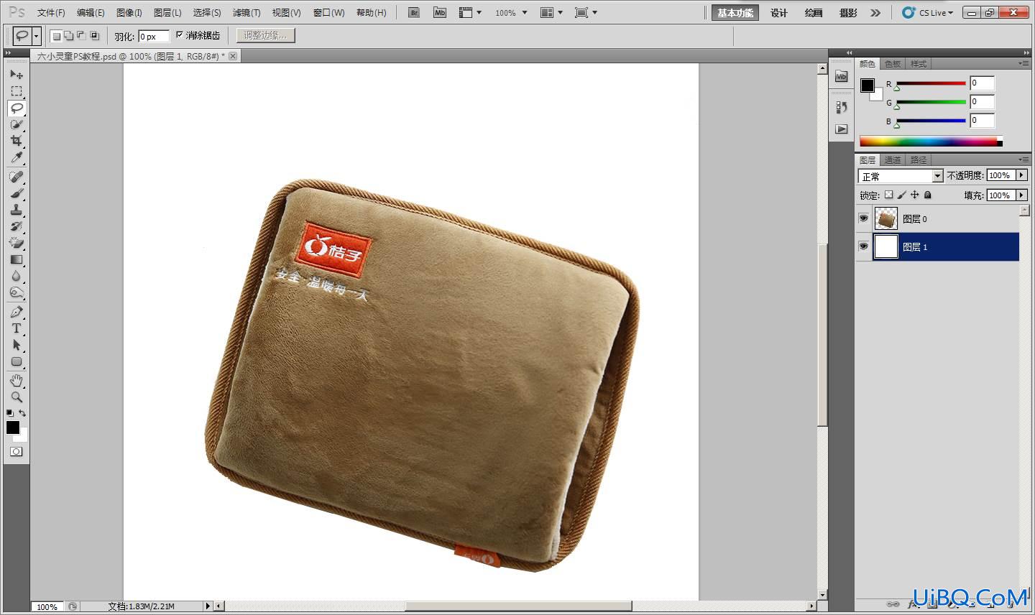The height and width of the screenshot is (615, 1035).
Task: Open the History panel icon
Action: click(x=842, y=107)
